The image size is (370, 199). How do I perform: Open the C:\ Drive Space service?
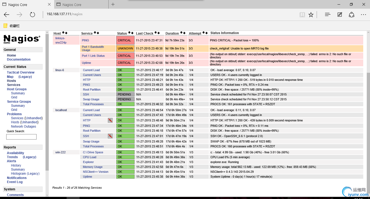tap(93, 152)
